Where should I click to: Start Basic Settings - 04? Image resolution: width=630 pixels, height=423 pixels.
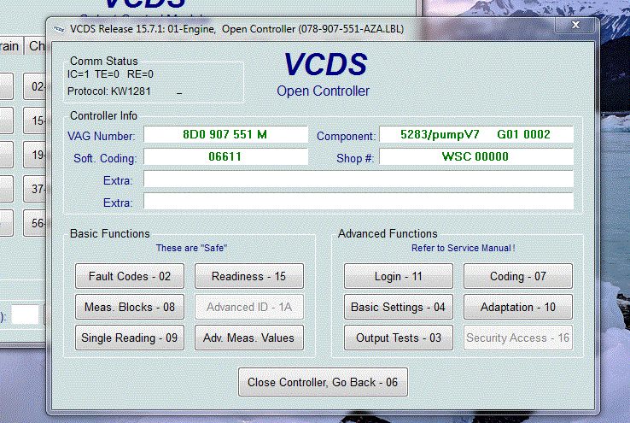tap(398, 307)
